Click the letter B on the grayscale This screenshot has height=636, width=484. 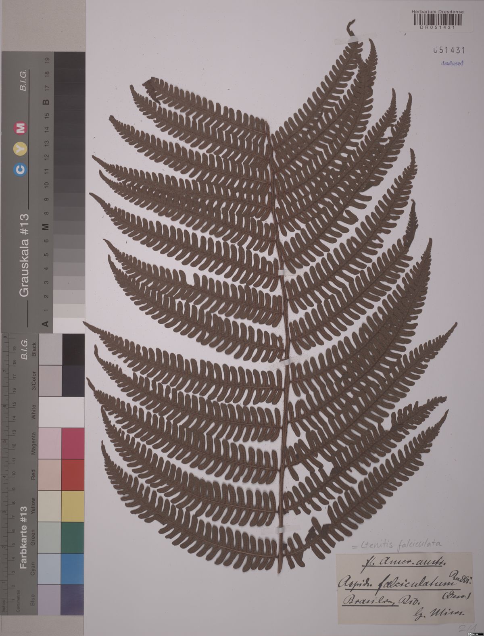46,101
